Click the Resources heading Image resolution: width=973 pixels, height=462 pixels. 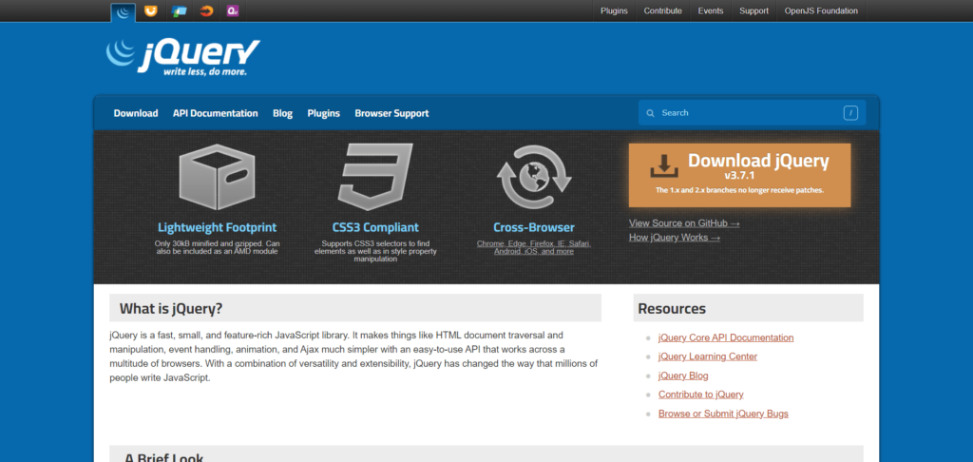(672, 309)
